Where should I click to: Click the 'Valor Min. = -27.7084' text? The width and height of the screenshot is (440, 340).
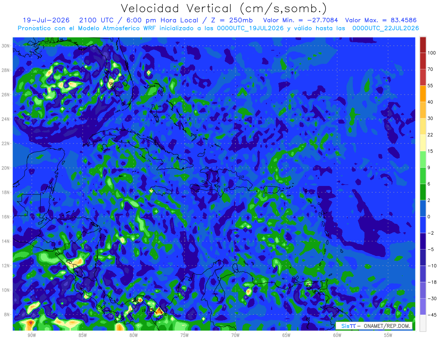[x=300, y=20]
